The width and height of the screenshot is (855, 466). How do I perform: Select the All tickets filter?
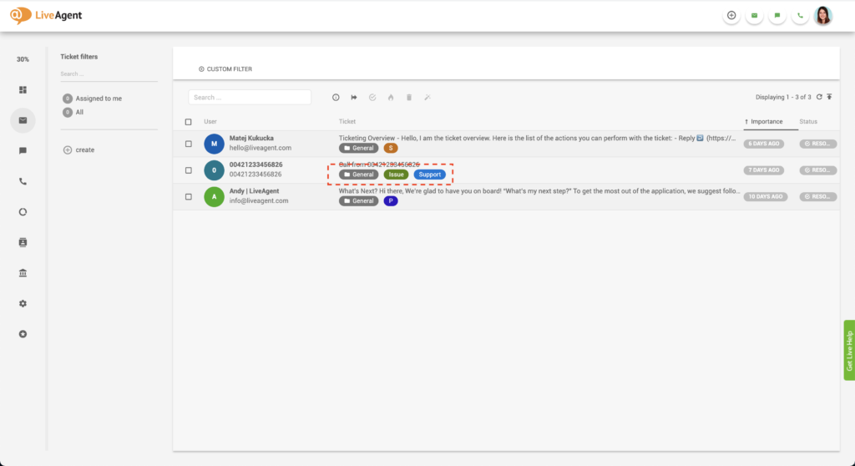[x=79, y=112]
